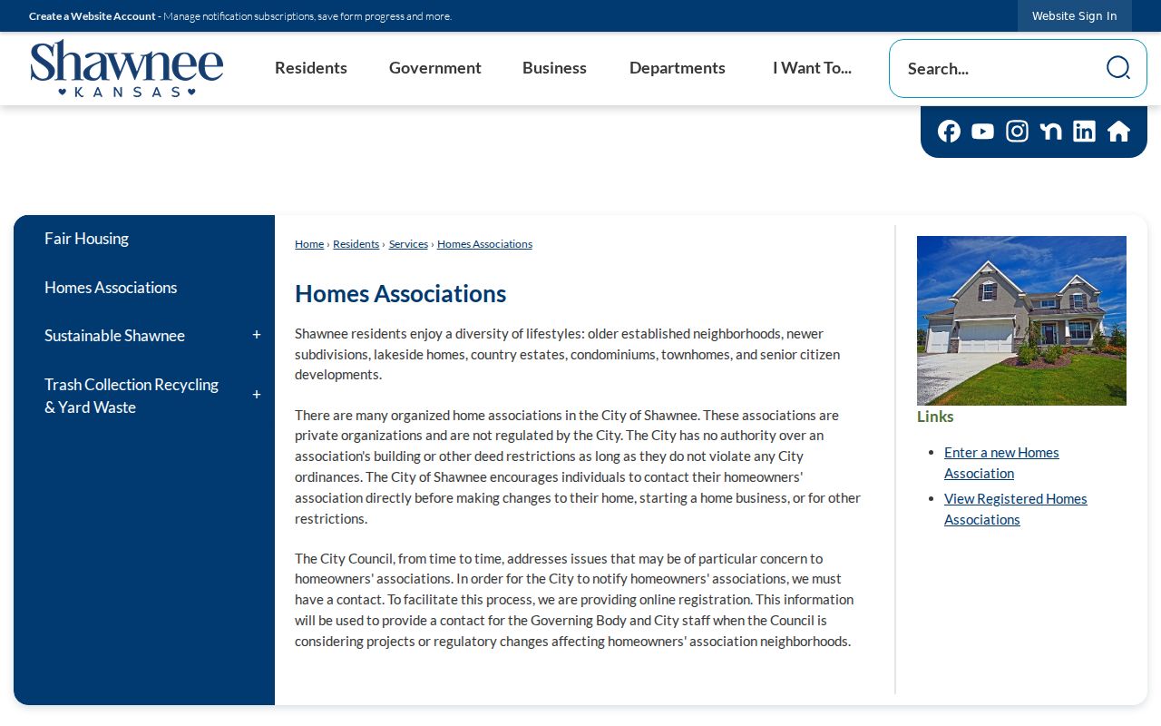The width and height of the screenshot is (1161, 726).
Task: Open the Departments menu
Action: pos(678,68)
